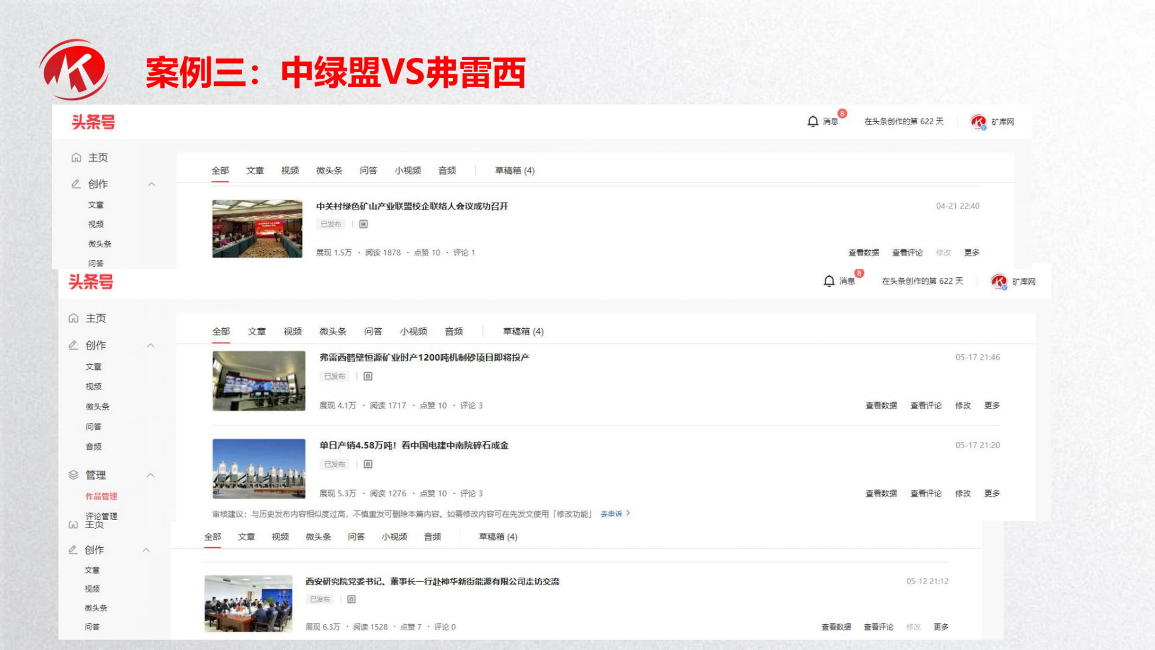Select the 微头条 tab above the 中关村 article
This screenshot has height=650, width=1155.
329,170
